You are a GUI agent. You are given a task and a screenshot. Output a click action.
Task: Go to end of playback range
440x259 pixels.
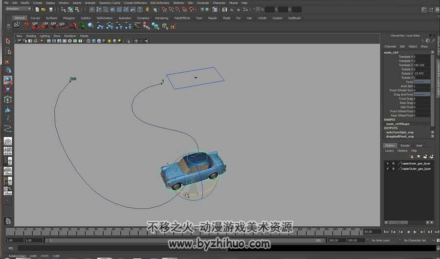coord(437,232)
